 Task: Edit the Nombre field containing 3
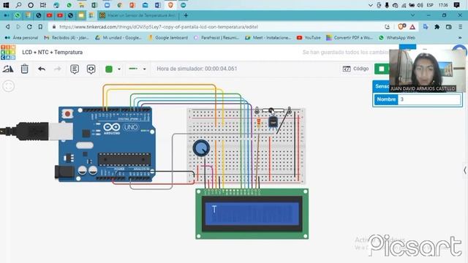429,99
